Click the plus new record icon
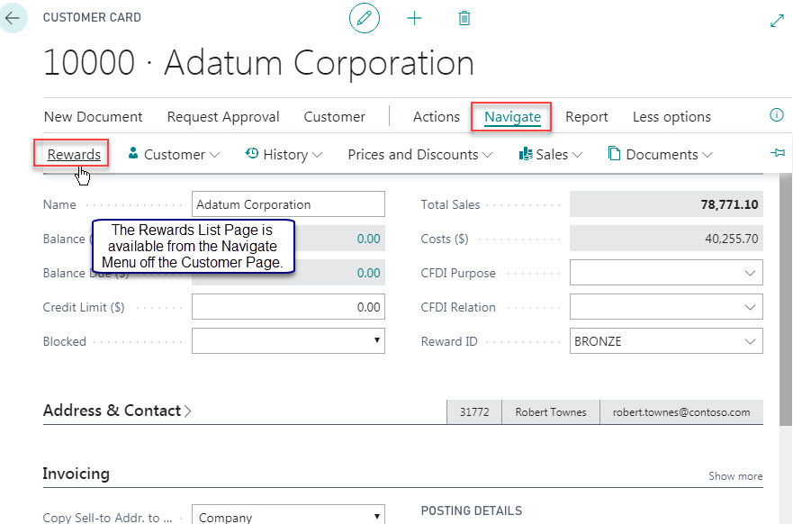Viewport: 793px width, 524px height. (x=414, y=19)
